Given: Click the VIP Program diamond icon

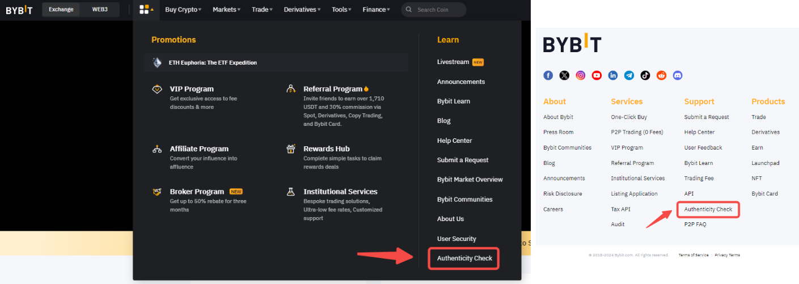Looking at the screenshot, I should coord(157,89).
